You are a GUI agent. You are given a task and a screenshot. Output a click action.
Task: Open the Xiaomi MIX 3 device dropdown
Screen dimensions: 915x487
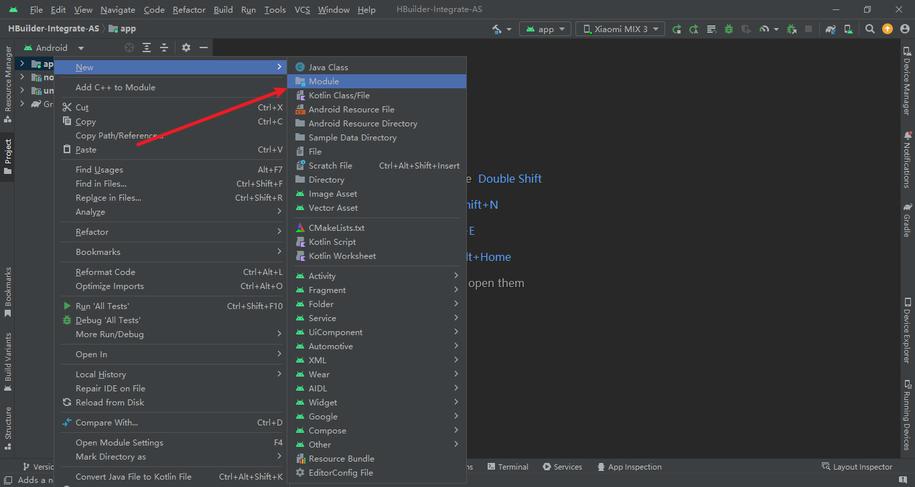620,29
